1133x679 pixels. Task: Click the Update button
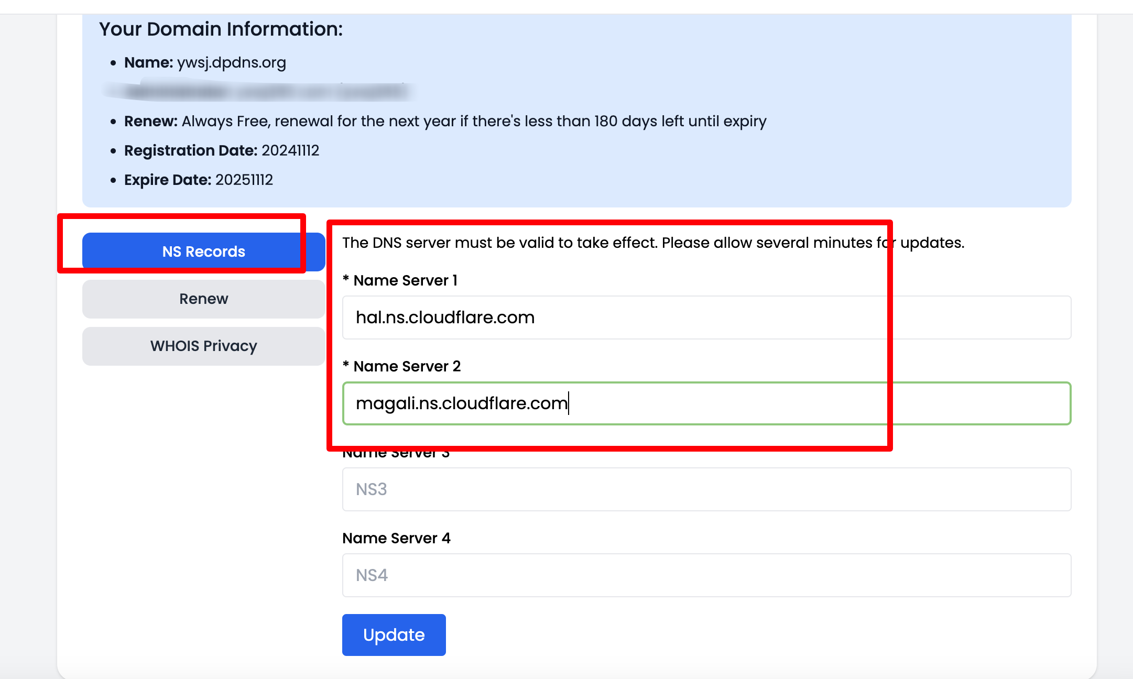pyautogui.click(x=394, y=634)
